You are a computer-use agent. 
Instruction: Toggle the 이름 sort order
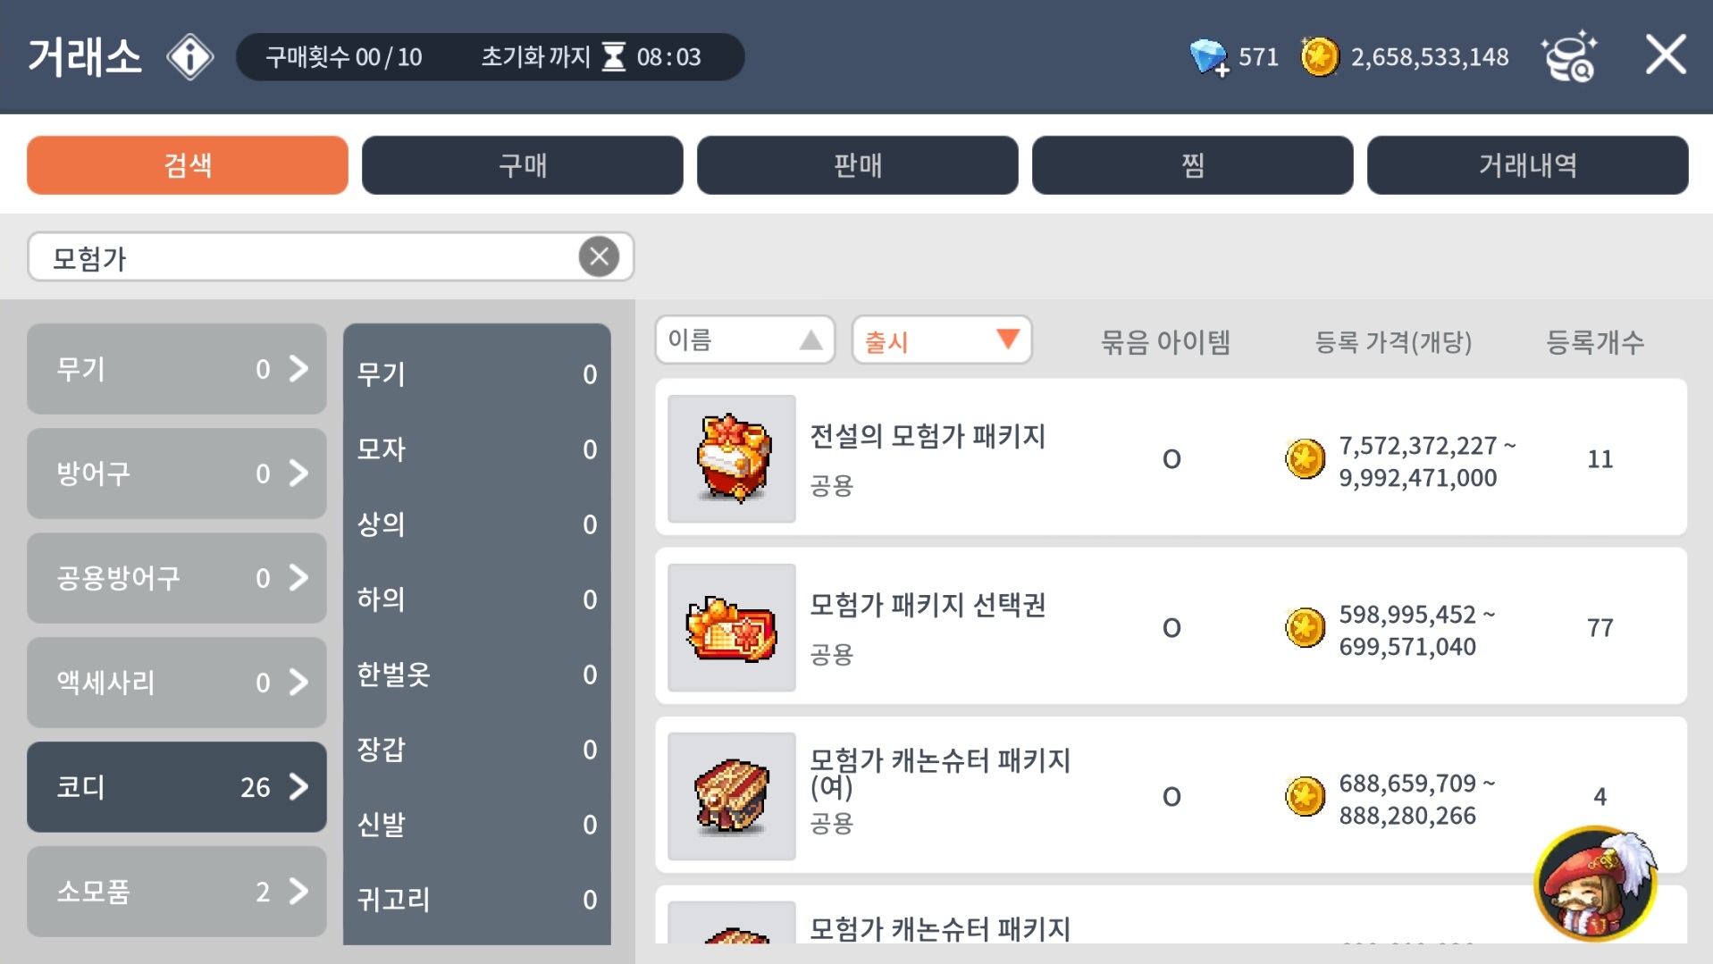click(x=745, y=340)
